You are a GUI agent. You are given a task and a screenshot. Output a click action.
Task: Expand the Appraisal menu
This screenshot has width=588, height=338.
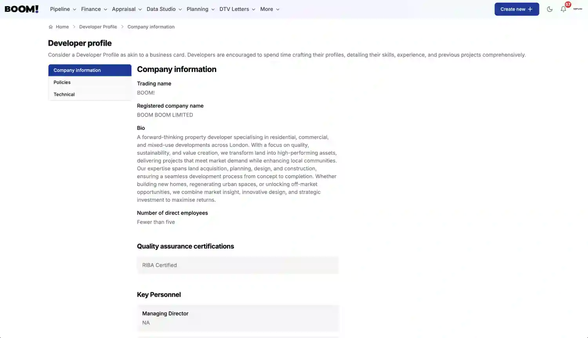pos(127,9)
